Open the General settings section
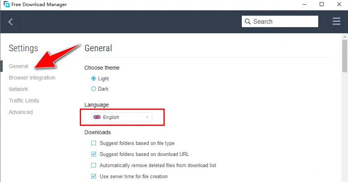The width and height of the screenshot is (348, 182). coord(19,66)
